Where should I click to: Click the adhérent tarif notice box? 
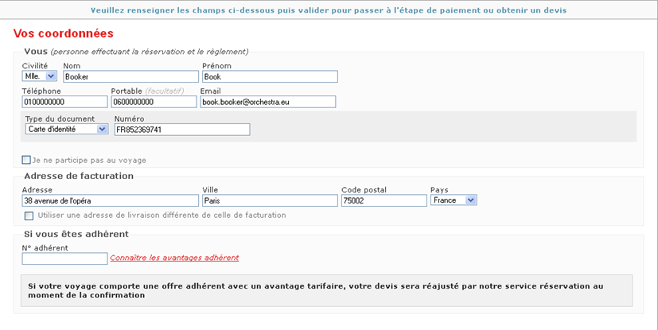coord(326,290)
